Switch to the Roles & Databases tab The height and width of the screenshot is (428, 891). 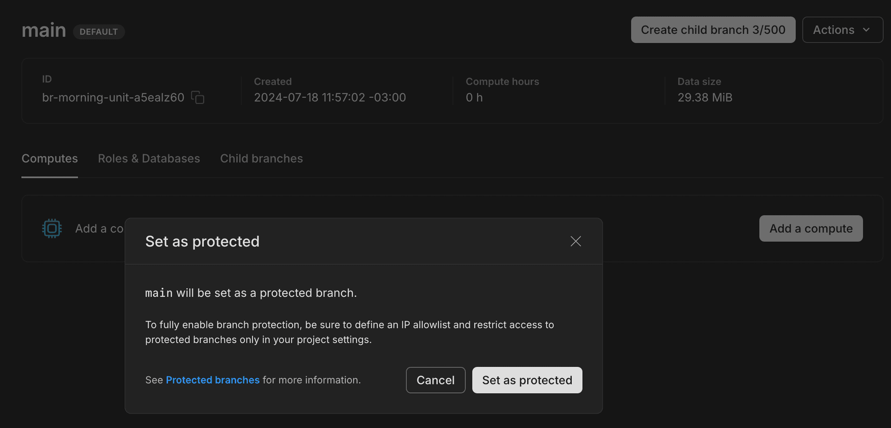coord(149,158)
